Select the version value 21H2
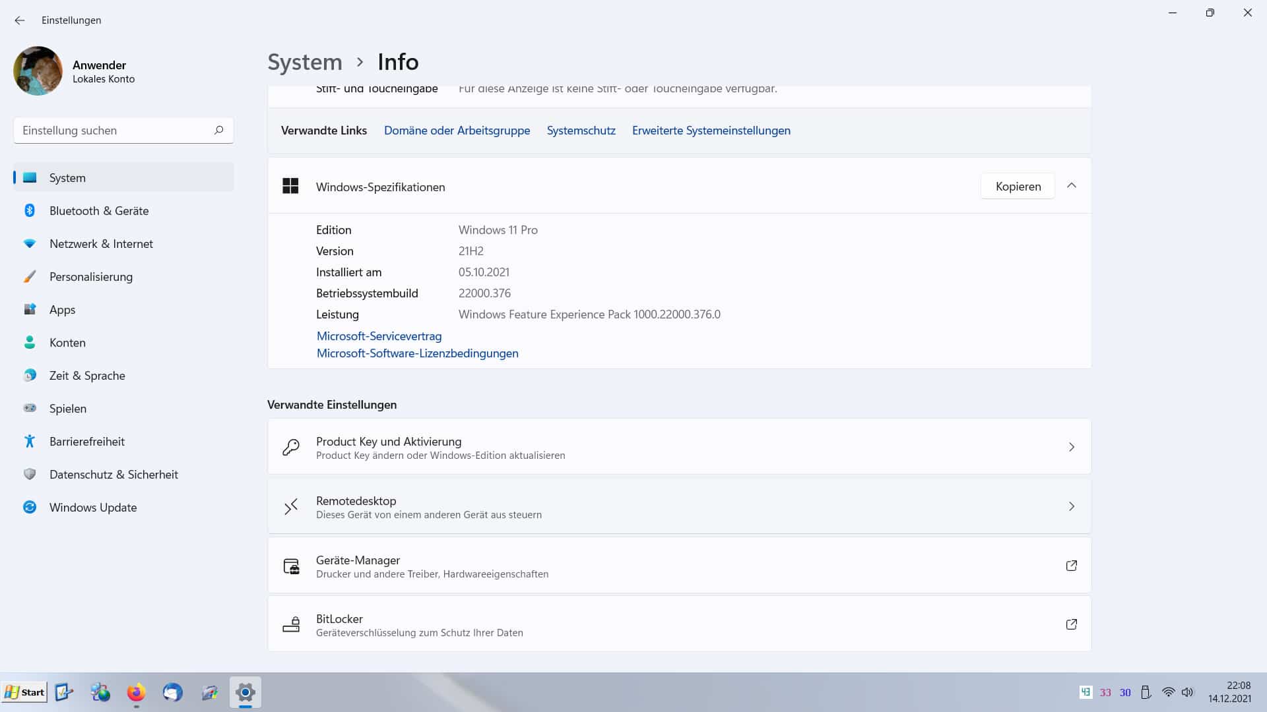 [471, 251]
